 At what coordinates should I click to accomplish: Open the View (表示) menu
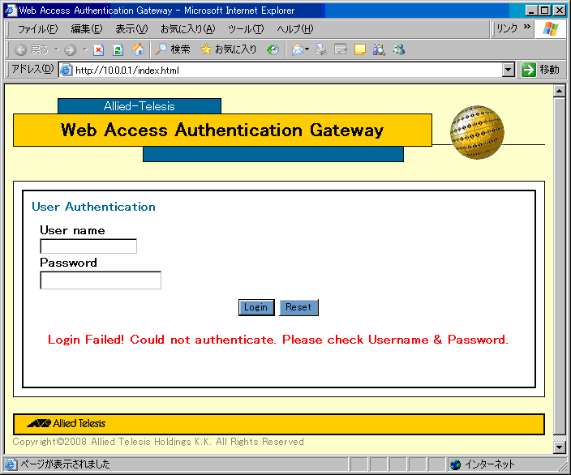(x=131, y=28)
